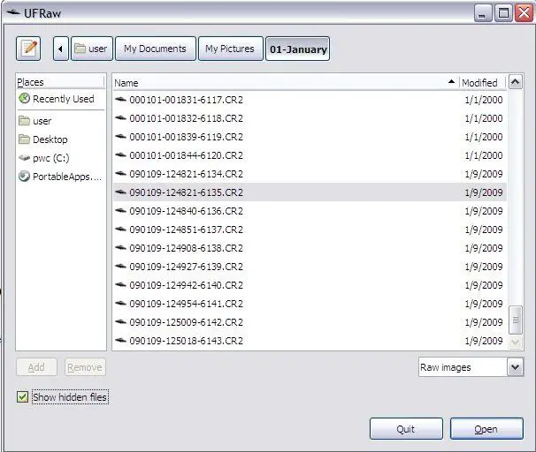Click the Desktop folder icon
Viewport: 536px width, 452px height.
tap(24, 139)
